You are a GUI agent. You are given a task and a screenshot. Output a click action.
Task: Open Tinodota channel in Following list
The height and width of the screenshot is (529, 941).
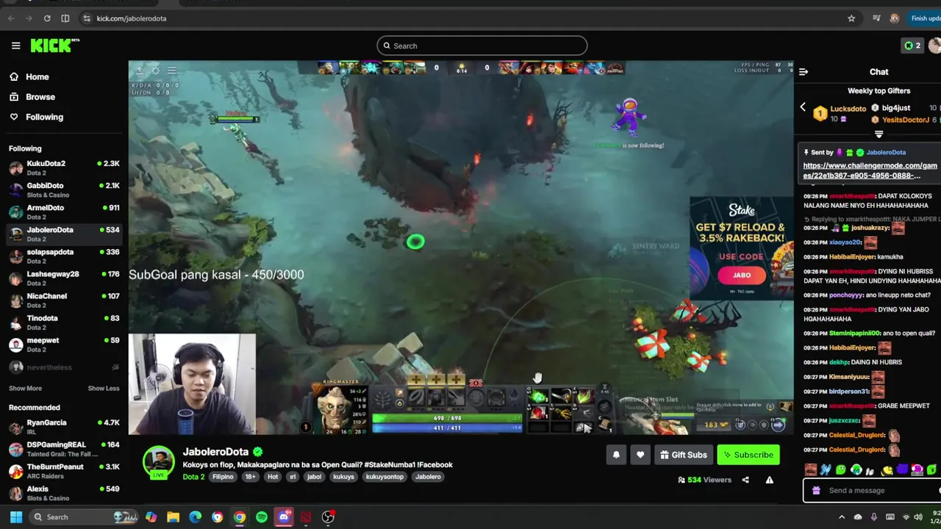pos(64,322)
